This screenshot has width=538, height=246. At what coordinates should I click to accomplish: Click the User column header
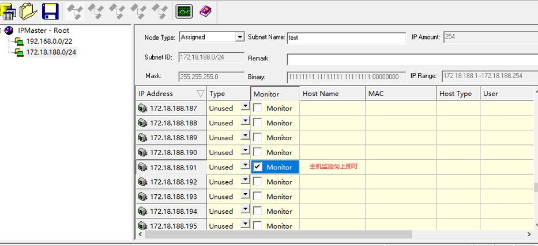click(x=507, y=94)
